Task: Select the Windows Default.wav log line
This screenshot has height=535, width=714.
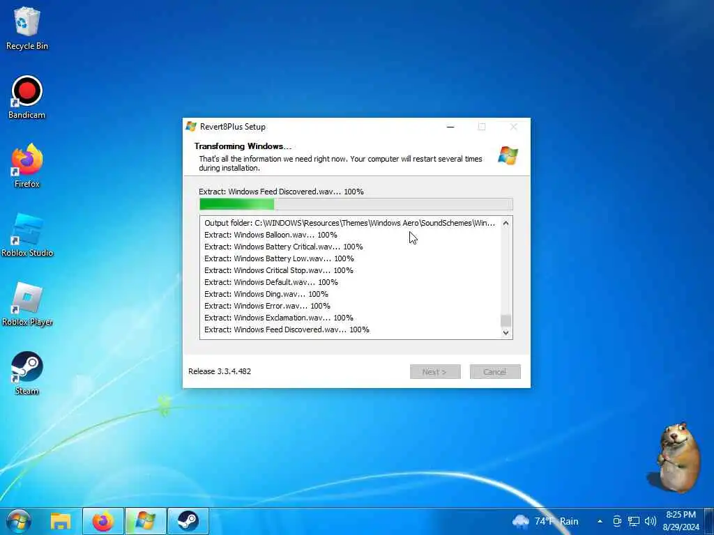Action: pos(271,282)
